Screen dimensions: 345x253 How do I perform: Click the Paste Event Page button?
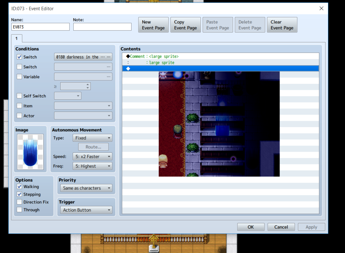(218, 25)
